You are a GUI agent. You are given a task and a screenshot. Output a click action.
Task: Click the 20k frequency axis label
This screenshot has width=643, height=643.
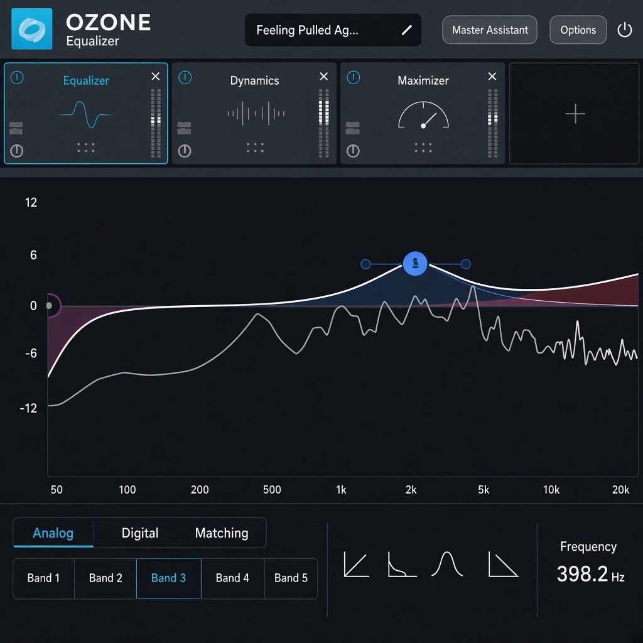click(620, 490)
